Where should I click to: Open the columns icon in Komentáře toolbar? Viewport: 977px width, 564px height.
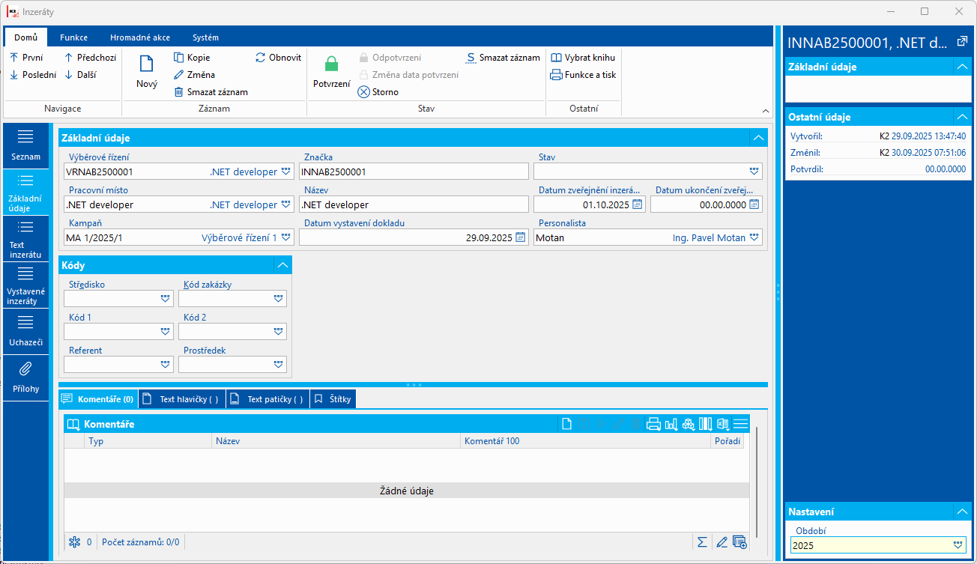(x=706, y=424)
